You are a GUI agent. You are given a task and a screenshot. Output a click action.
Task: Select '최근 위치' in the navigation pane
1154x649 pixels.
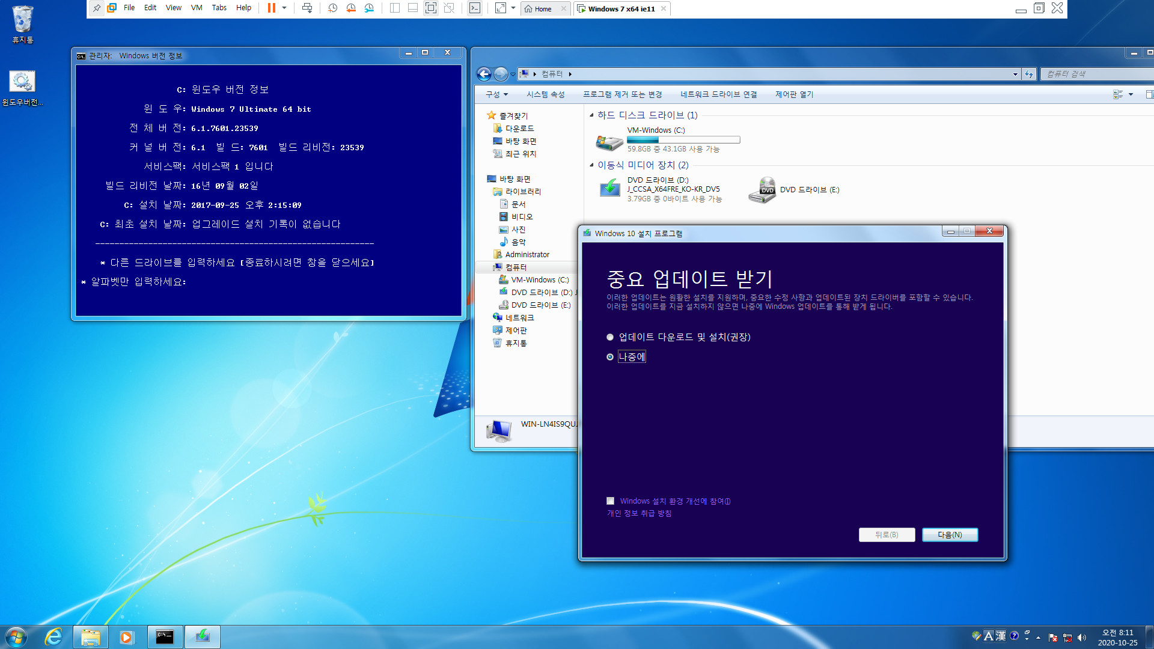(514, 154)
